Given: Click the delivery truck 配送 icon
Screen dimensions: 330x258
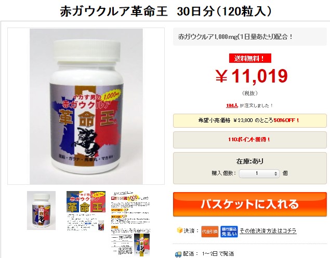Looking at the screenshot, I should [178, 254].
